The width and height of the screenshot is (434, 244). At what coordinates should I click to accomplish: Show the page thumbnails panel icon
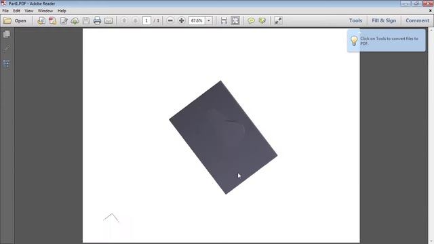7,34
